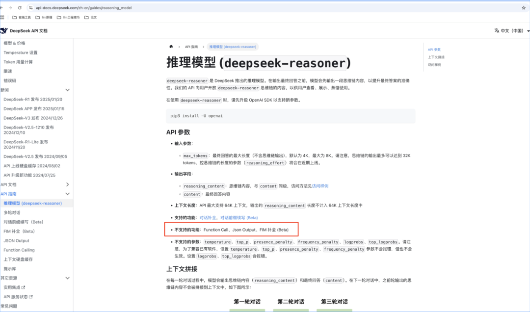The image size is (530, 312).
Task: Collapse the API 指南 sidebar section chevron
Action: (68, 194)
